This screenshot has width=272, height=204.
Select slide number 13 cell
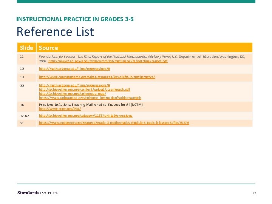[x=26, y=77]
